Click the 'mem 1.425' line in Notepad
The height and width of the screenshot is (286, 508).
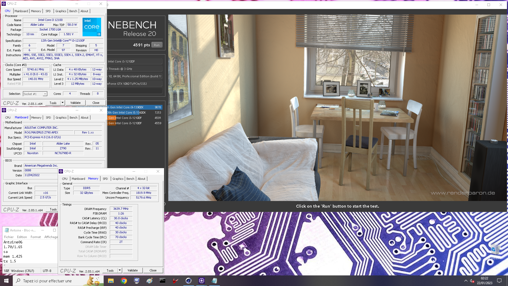click(13, 256)
